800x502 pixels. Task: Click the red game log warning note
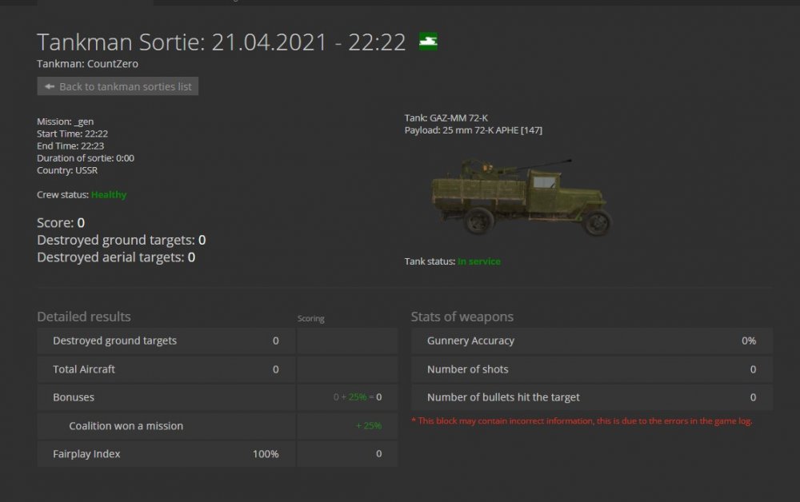pyautogui.click(x=582, y=421)
